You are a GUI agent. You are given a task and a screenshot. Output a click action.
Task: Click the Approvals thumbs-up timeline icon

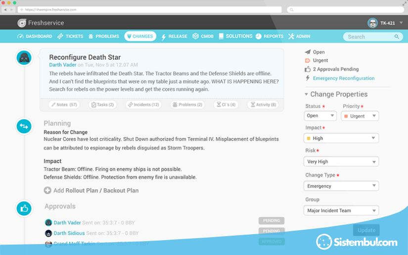[x=24, y=208]
